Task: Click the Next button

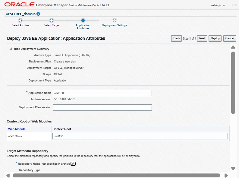Action: point(202,38)
